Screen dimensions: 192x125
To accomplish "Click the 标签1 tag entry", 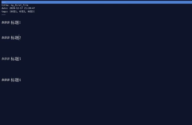I will 14,12.
